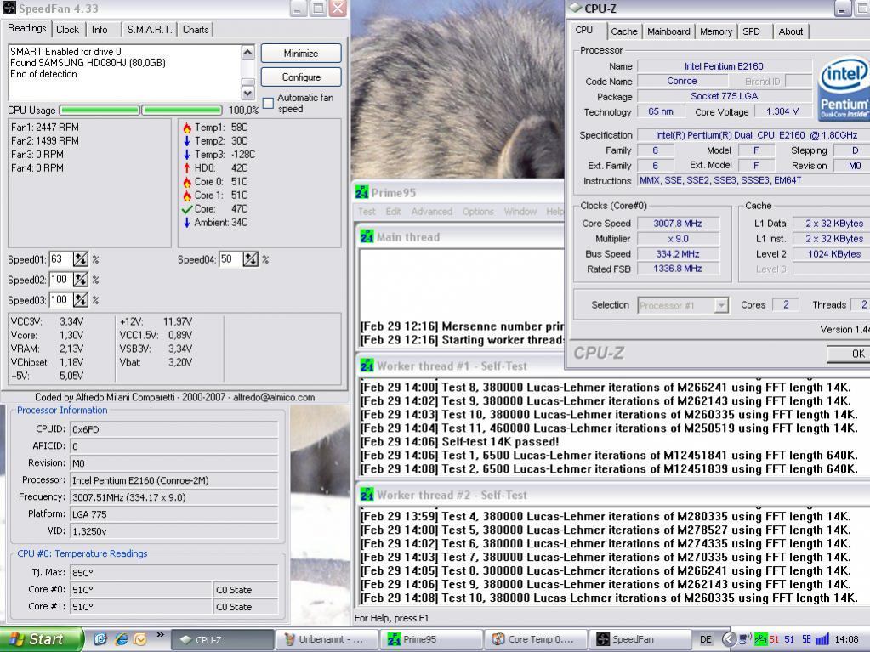Open the Processor #1 selection dropdown
This screenshot has width=870, height=652.
click(720, 305)
